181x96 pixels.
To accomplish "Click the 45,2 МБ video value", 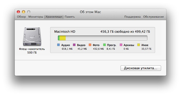I will (x=82, y=49).
